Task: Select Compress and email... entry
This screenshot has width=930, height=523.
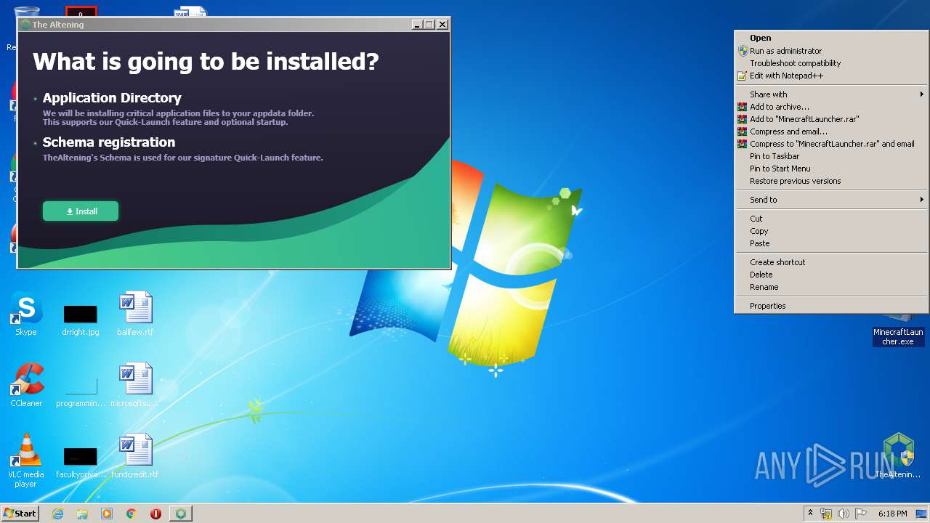Action: pos(831,131)
